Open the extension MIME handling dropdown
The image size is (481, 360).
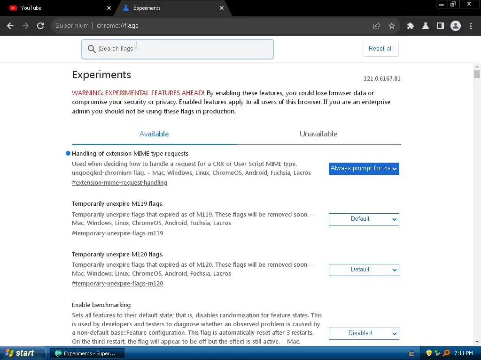(x=364, y=169)
